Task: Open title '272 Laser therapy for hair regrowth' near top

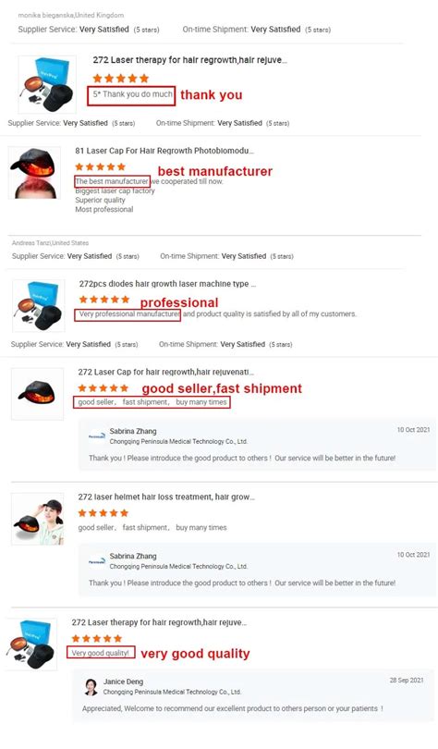Action: click(190, 60)
